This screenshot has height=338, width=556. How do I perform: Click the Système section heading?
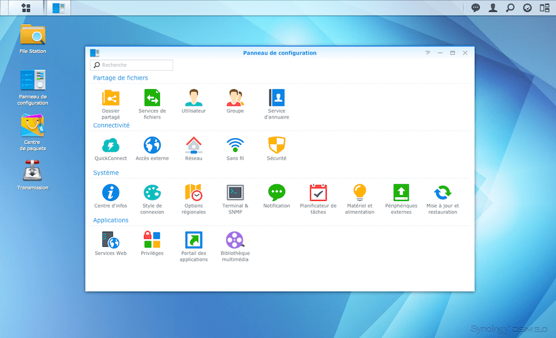tap(106, 173)
